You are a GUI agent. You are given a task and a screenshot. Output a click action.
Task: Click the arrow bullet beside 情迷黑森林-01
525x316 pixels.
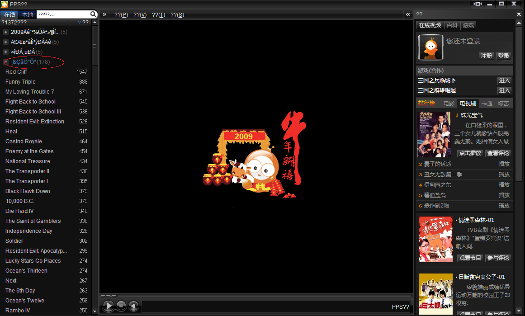point(456,220)
